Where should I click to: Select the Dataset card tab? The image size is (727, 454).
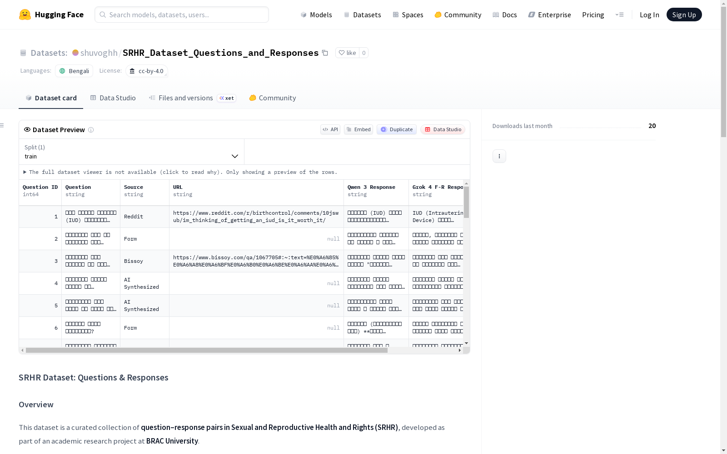[51, 98]
